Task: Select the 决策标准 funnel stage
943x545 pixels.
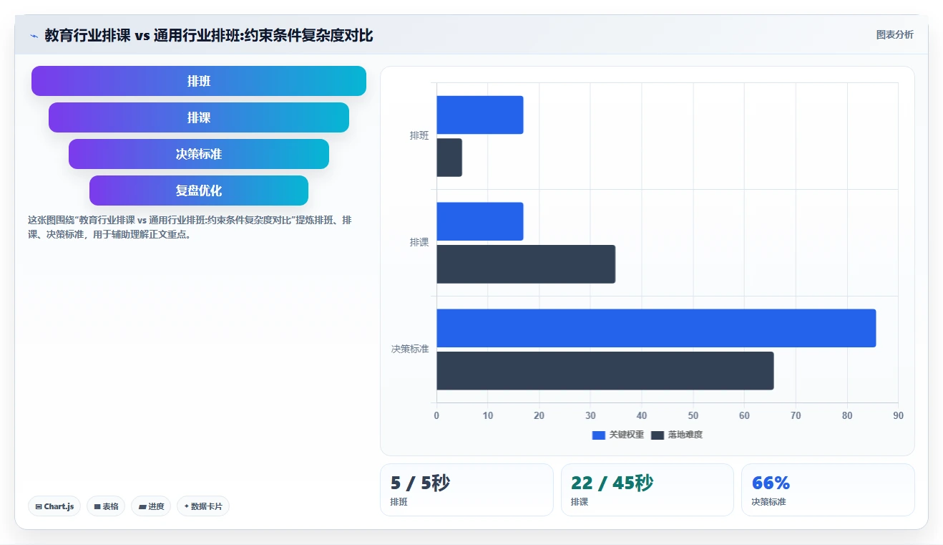Action: (x=199, y=154)
